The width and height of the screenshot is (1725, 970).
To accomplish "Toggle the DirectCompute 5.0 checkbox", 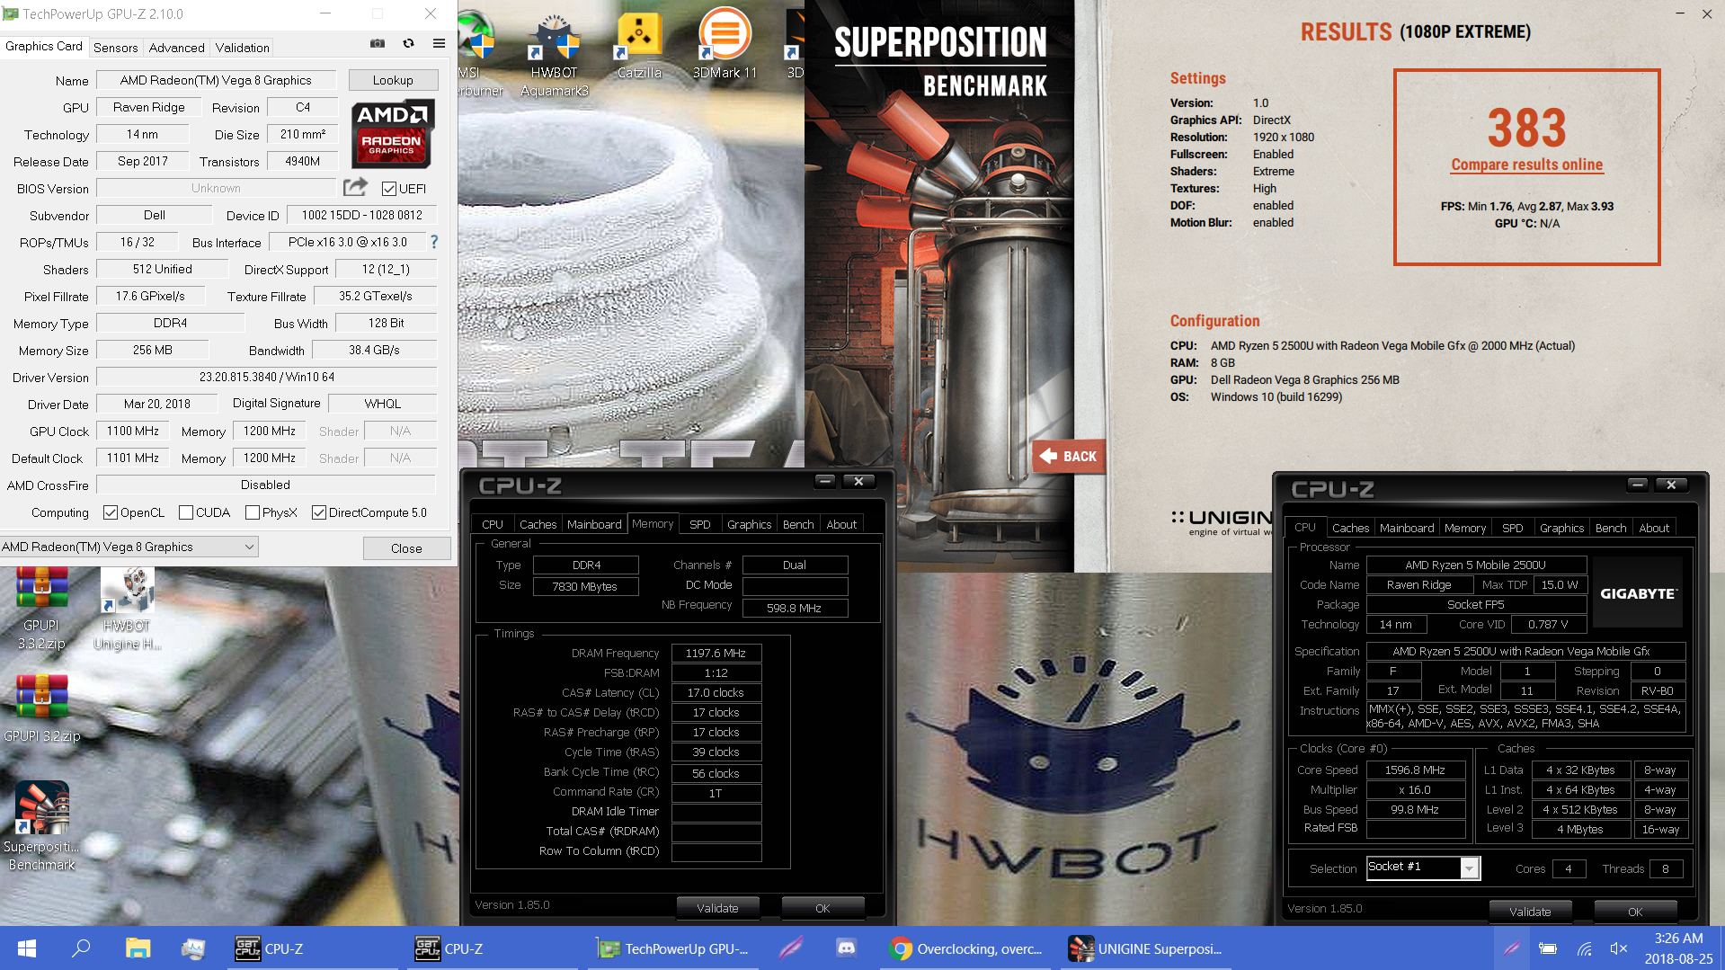I will (x=319, y=512).
